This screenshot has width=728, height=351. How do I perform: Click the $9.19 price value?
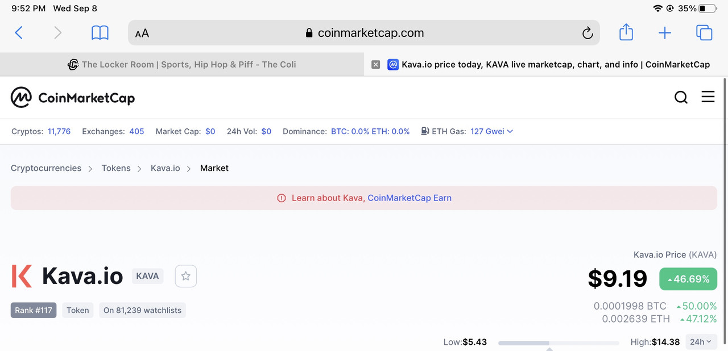click(618, 279)
